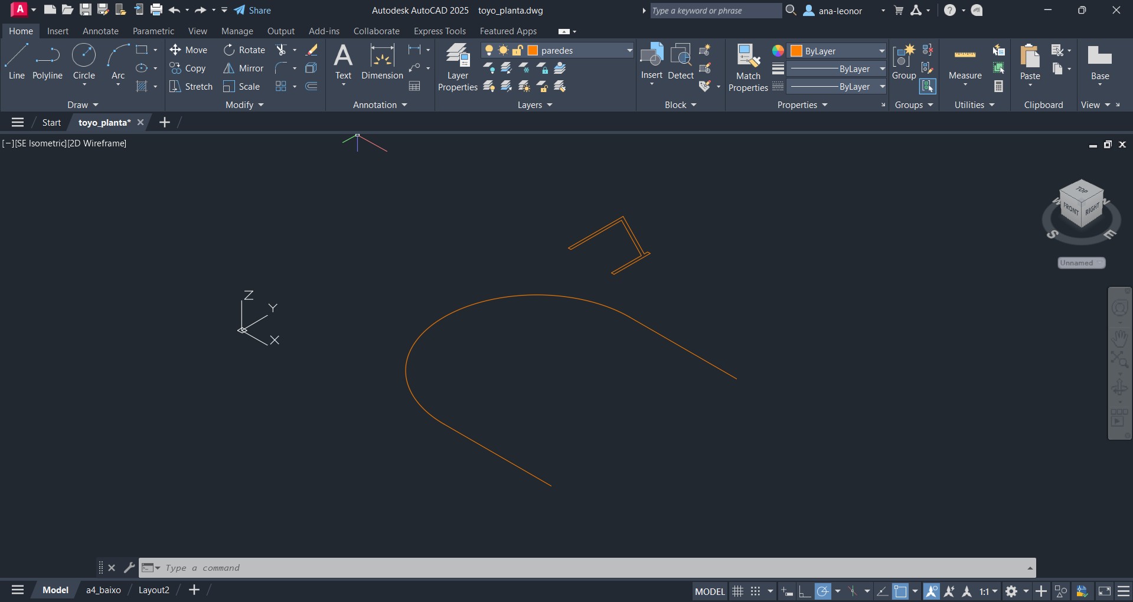Switch to the Annotate ribbon tab
Screen dimensions: 1133x602
(x=100, y=31)
